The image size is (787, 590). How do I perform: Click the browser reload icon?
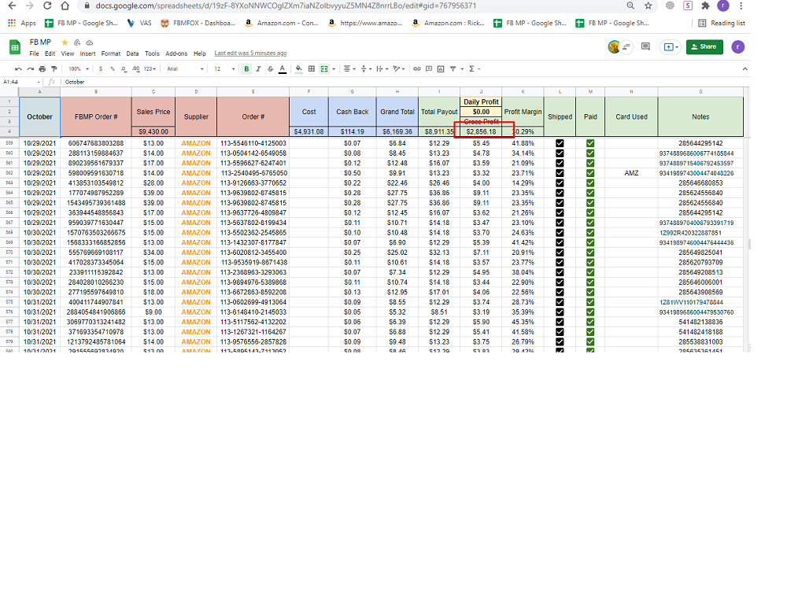47,6
